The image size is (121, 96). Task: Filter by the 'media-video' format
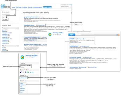click(x=5, y=37)
